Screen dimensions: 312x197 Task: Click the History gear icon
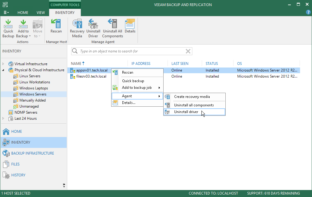tap(6, 175)
